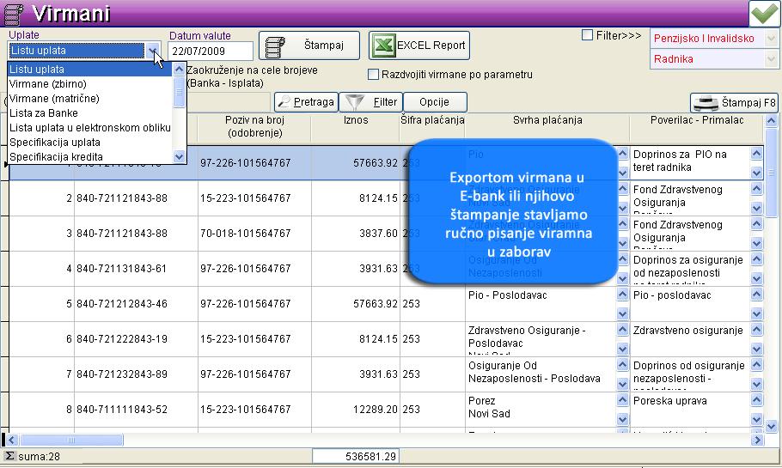Open the EXCEL Report export
The height and width of the screenshot is (468, 782).
418,46
